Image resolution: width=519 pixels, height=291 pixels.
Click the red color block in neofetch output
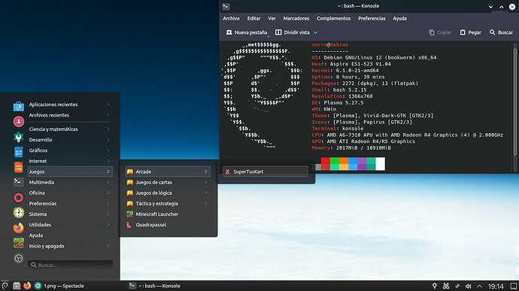(326, 161)
